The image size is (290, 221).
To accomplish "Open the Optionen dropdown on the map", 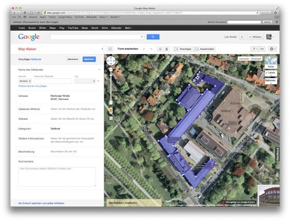I will (271, 81).
